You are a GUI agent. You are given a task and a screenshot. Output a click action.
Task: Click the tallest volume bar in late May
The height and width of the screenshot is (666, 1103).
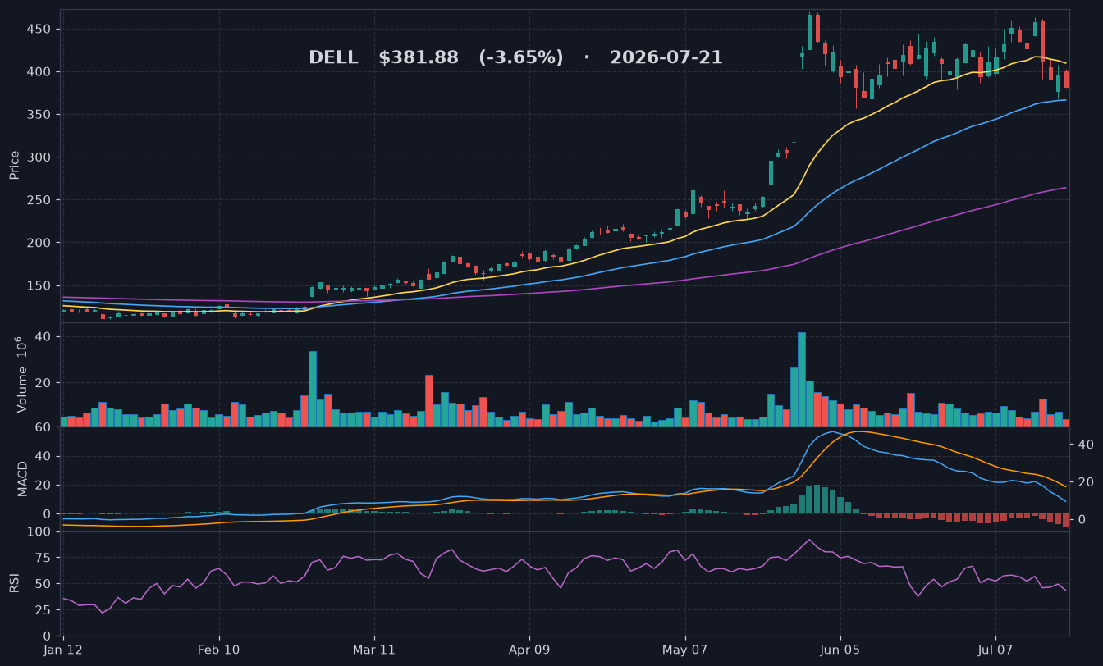[802, 379]
